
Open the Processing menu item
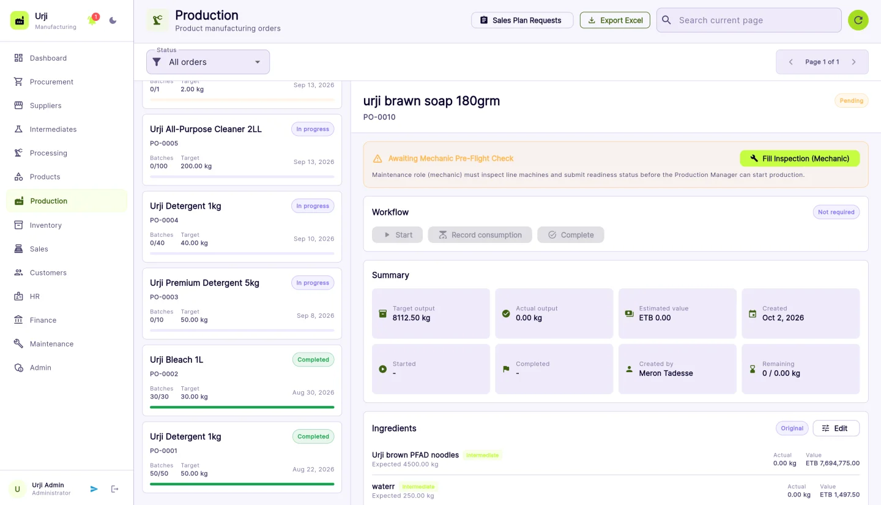(67, 153)
